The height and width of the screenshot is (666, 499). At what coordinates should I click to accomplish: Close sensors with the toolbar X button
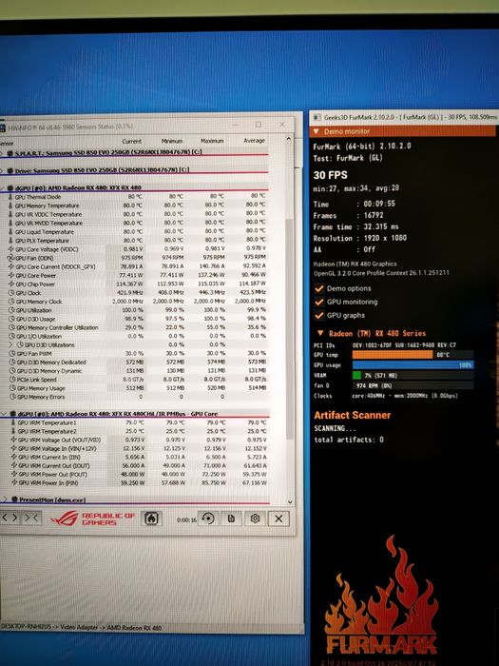[278, 519]
